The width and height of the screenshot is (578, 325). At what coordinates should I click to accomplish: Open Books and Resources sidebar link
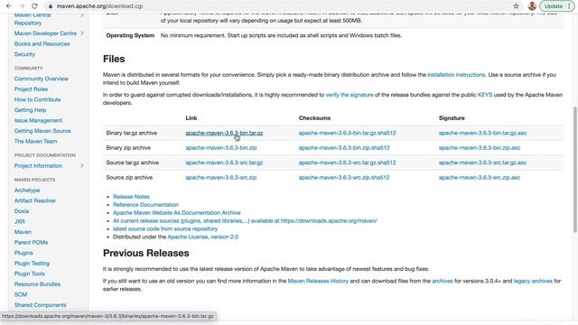click(x=42, y=43)
